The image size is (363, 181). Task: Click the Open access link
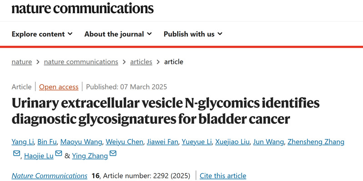(x=59, y=87)
